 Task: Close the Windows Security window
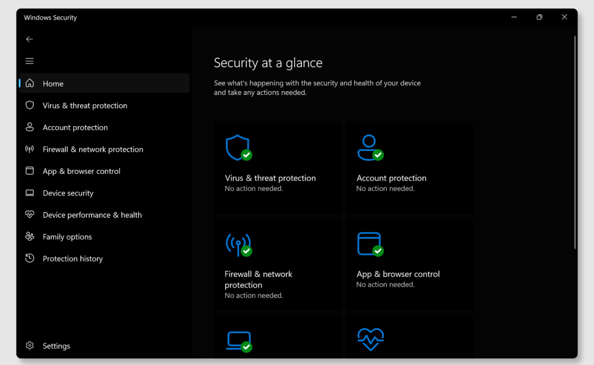[564, 17]
